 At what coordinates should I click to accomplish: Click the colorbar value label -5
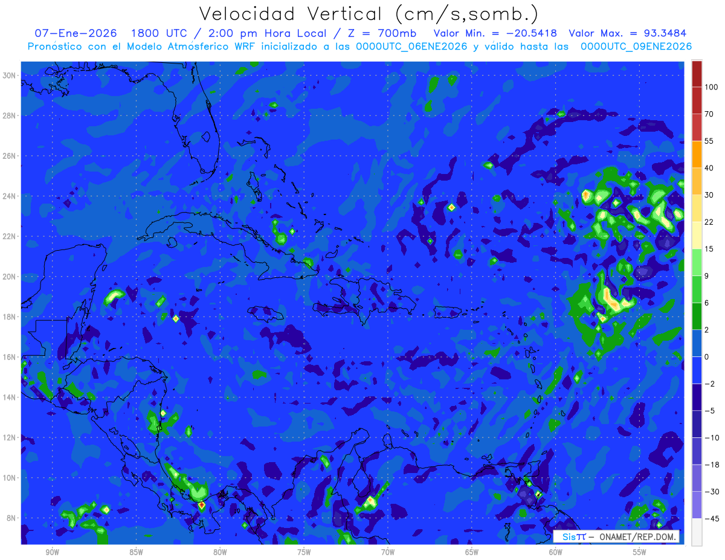click(709, 410)
